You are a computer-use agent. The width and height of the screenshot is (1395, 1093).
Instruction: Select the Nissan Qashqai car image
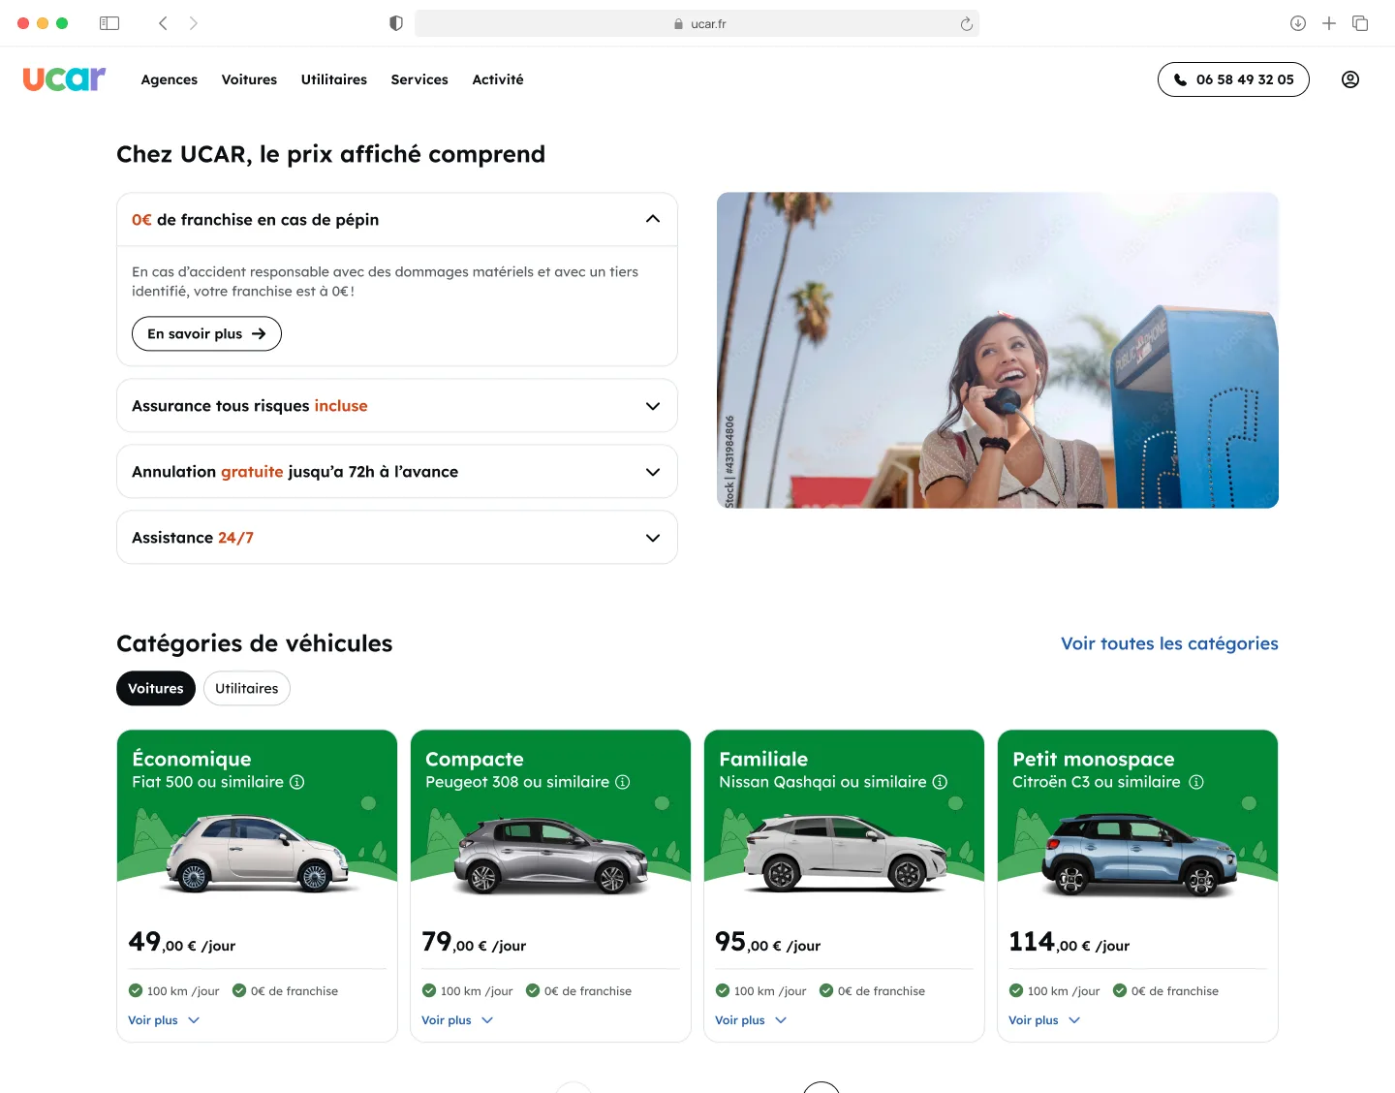(x=844, y=853)
